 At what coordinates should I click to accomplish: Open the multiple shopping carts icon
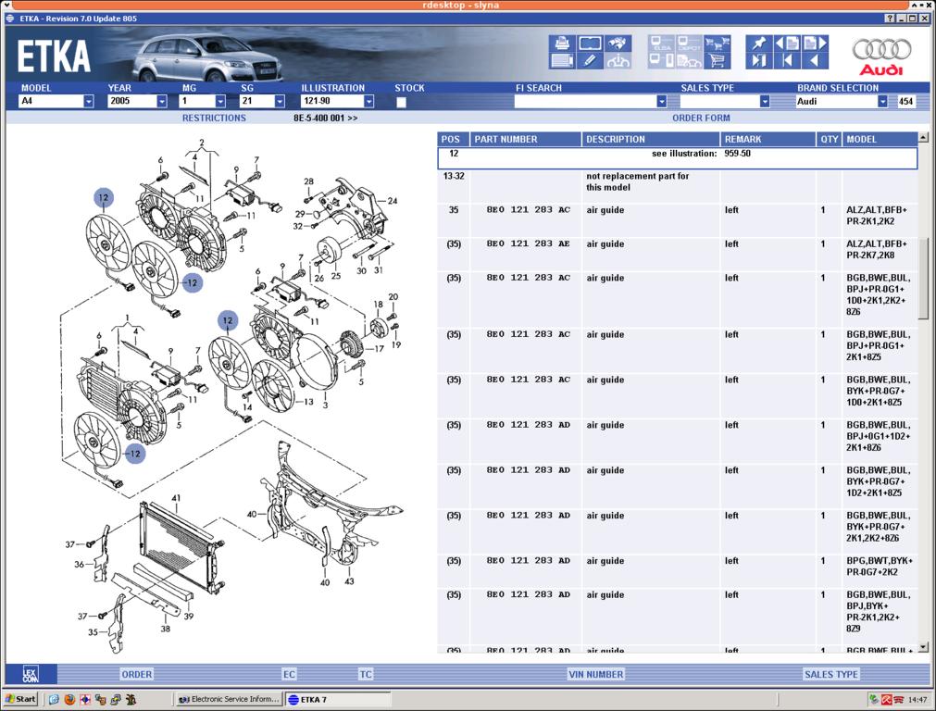click(717, 44)
